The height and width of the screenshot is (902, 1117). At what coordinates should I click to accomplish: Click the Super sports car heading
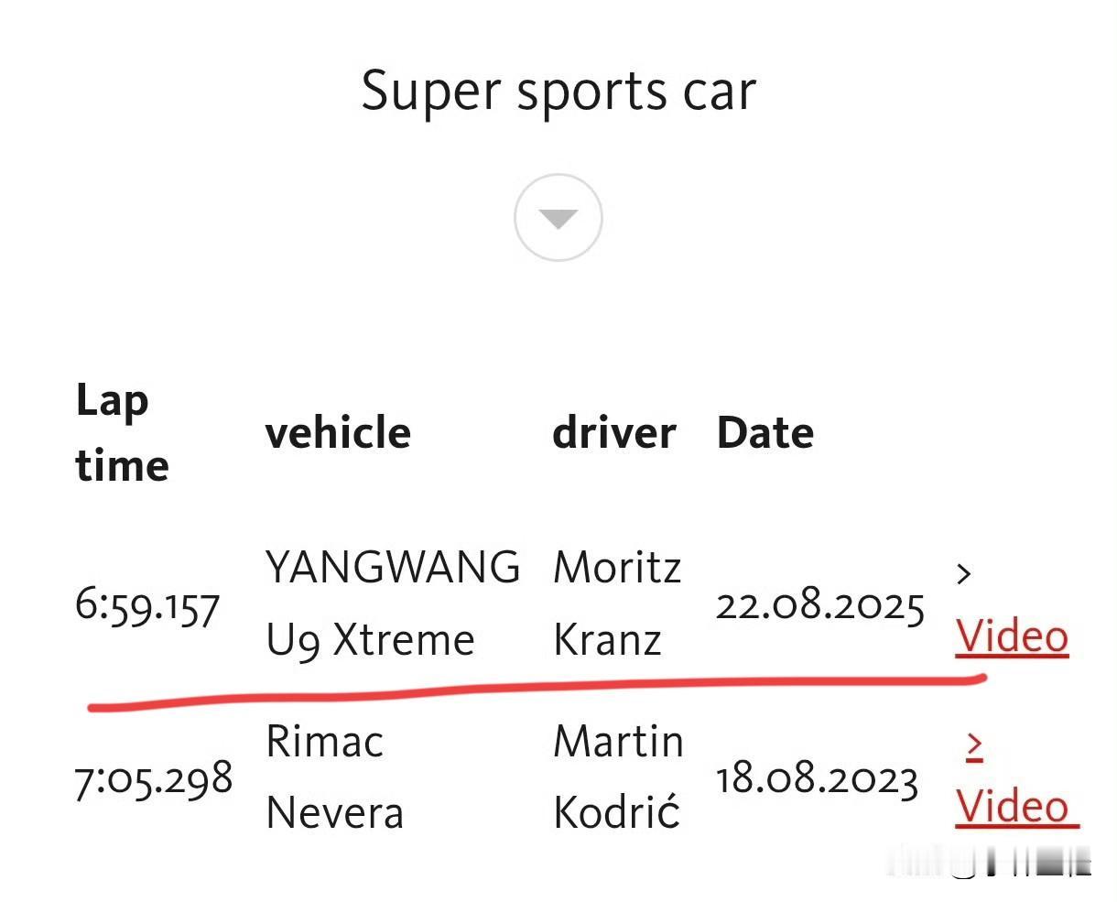point(558,92)
